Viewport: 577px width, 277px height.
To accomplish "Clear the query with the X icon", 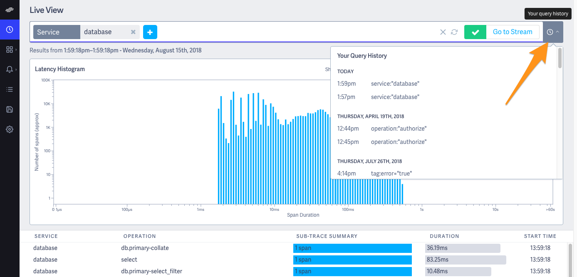I will (x=443, y=32).
